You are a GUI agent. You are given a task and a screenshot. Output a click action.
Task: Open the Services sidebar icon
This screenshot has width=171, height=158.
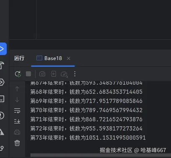tap(2, 82)
